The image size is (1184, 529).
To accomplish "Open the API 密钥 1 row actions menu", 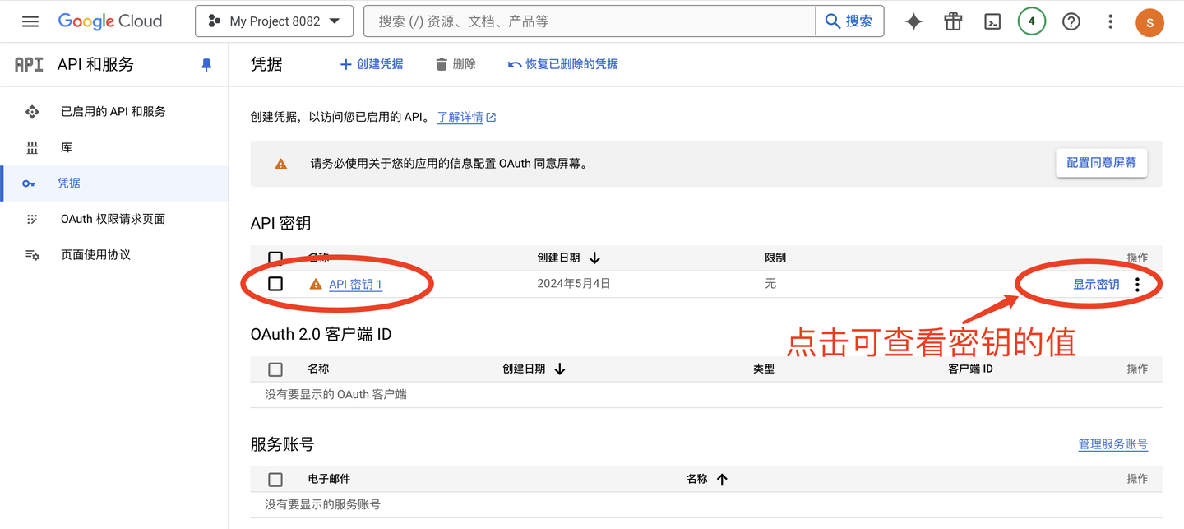I will [1138, 285].
